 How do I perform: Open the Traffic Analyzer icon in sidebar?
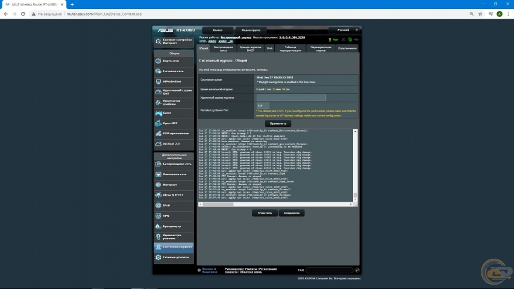pos(158,102)
